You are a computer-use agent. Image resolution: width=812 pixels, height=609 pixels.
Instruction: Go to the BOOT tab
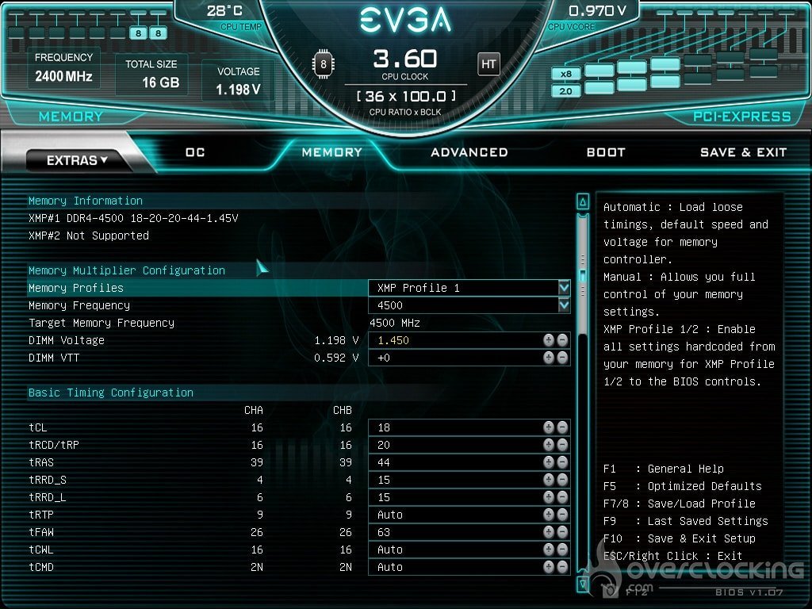pos(606,152)
